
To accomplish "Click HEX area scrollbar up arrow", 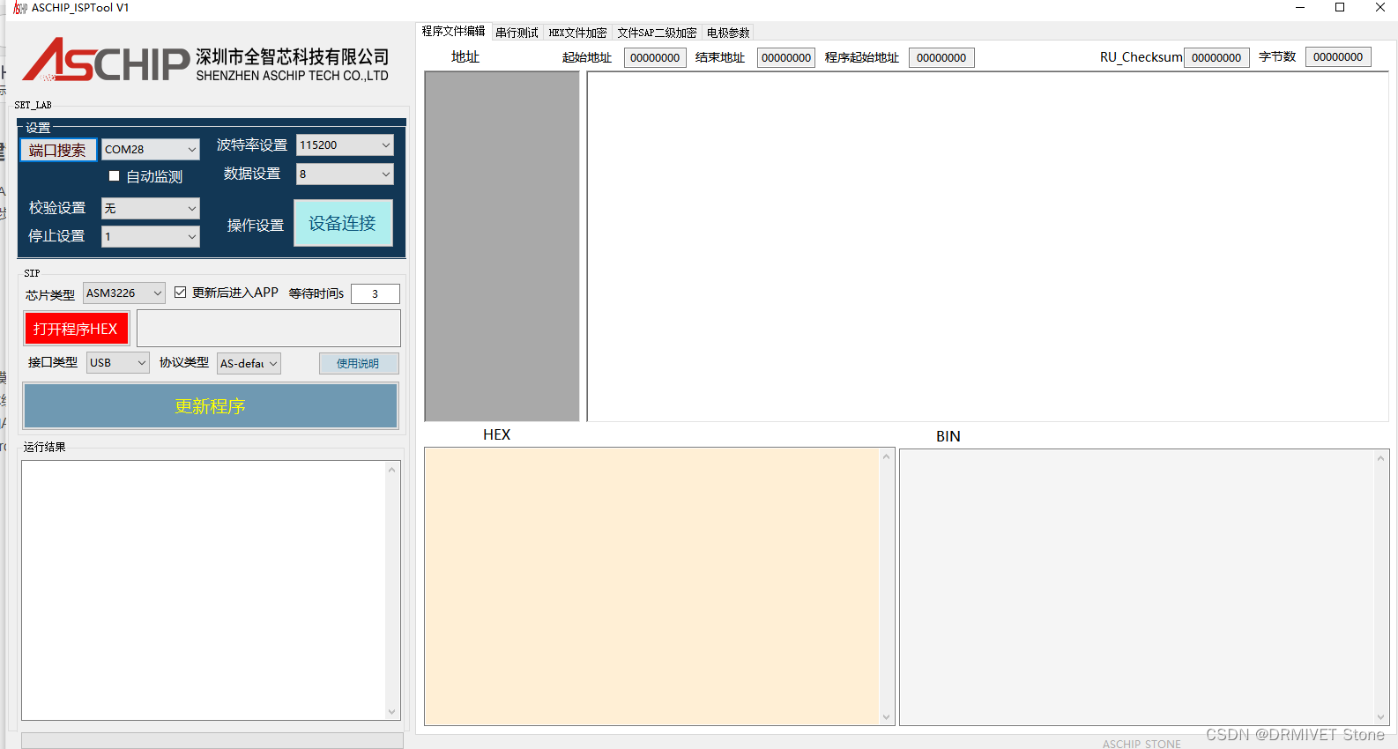I will [x=887, y=456].
